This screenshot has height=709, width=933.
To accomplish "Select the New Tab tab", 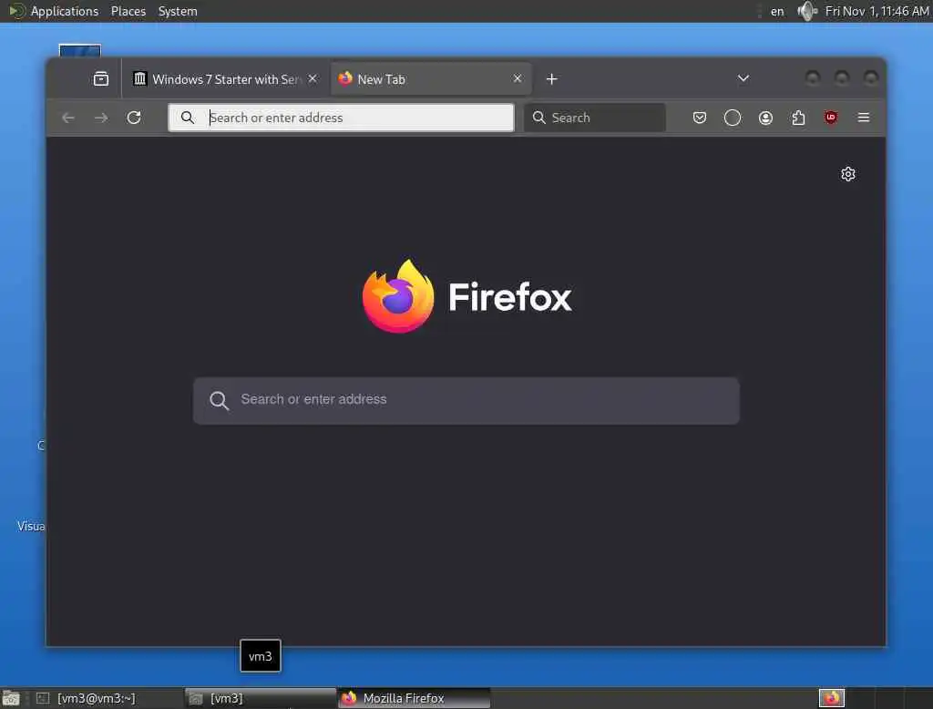I will pos(431,79).
